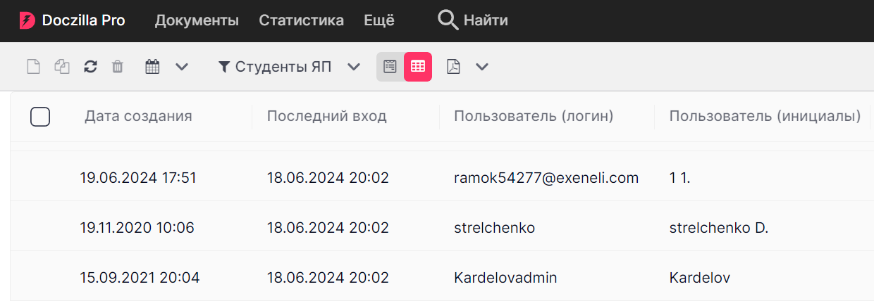The image size is (874, 301).
Task: Click the magnifier search icon
Action: tap(448, 20)
